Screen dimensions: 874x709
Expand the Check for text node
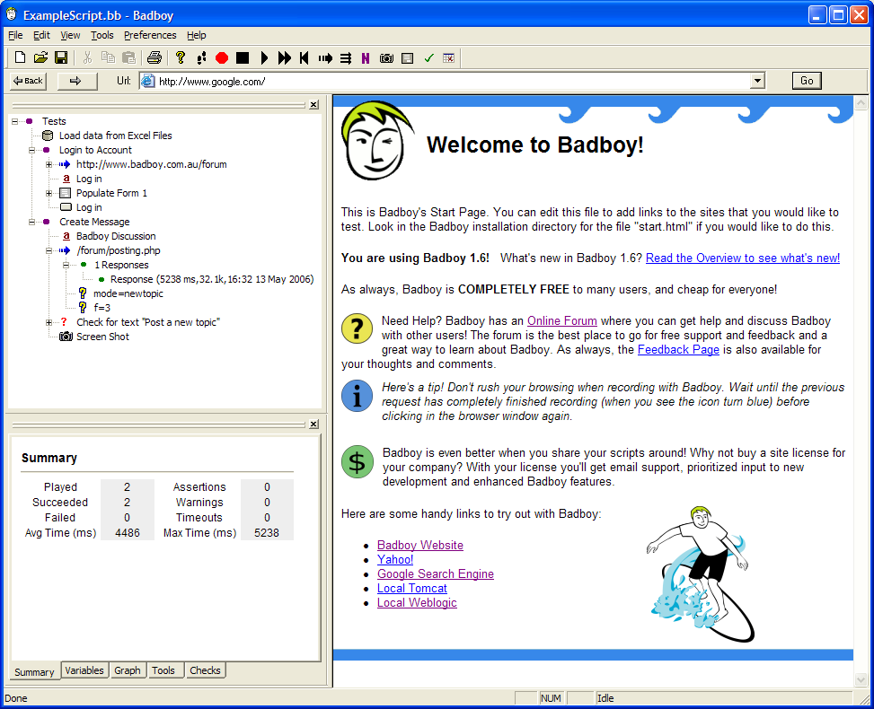[49, 322]
